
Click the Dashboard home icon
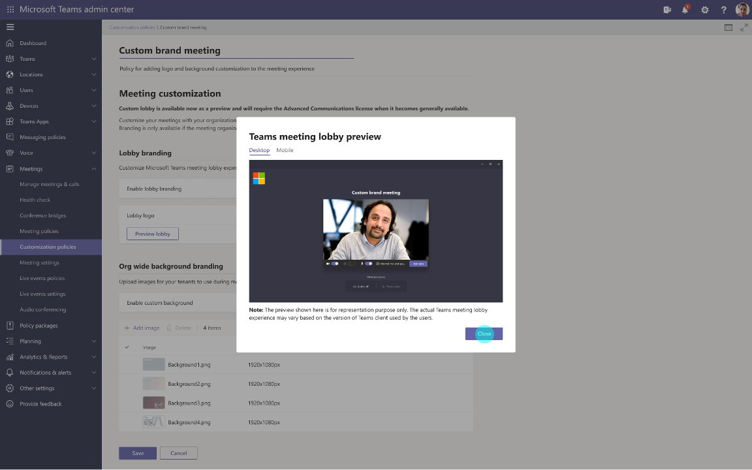[10, 43]
